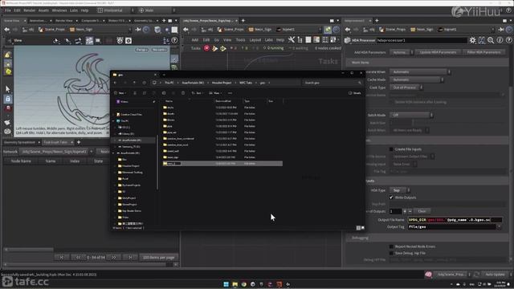Click the Auto Update button in status bar
This screenshot has width=514, height=289.
[495, 275]
